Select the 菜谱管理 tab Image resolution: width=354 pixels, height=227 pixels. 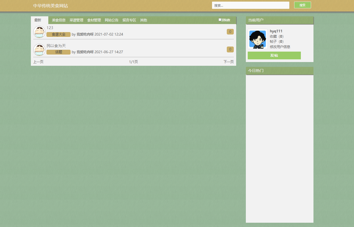(x=76, y=20)
